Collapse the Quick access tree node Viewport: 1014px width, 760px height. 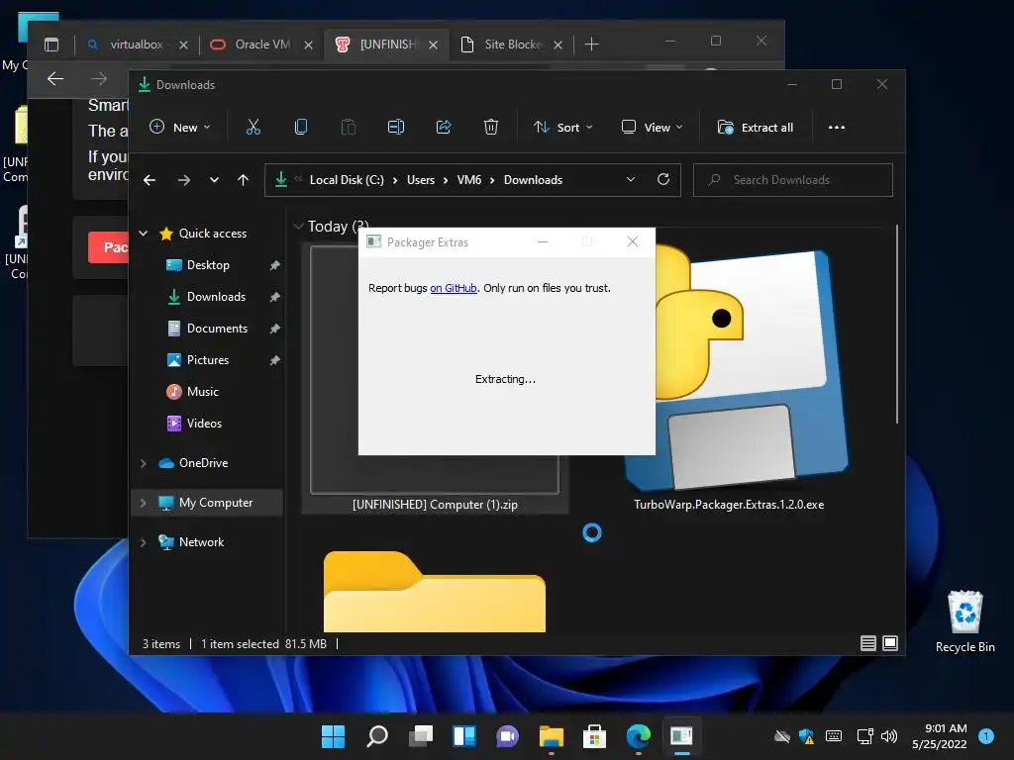point(144,234)
